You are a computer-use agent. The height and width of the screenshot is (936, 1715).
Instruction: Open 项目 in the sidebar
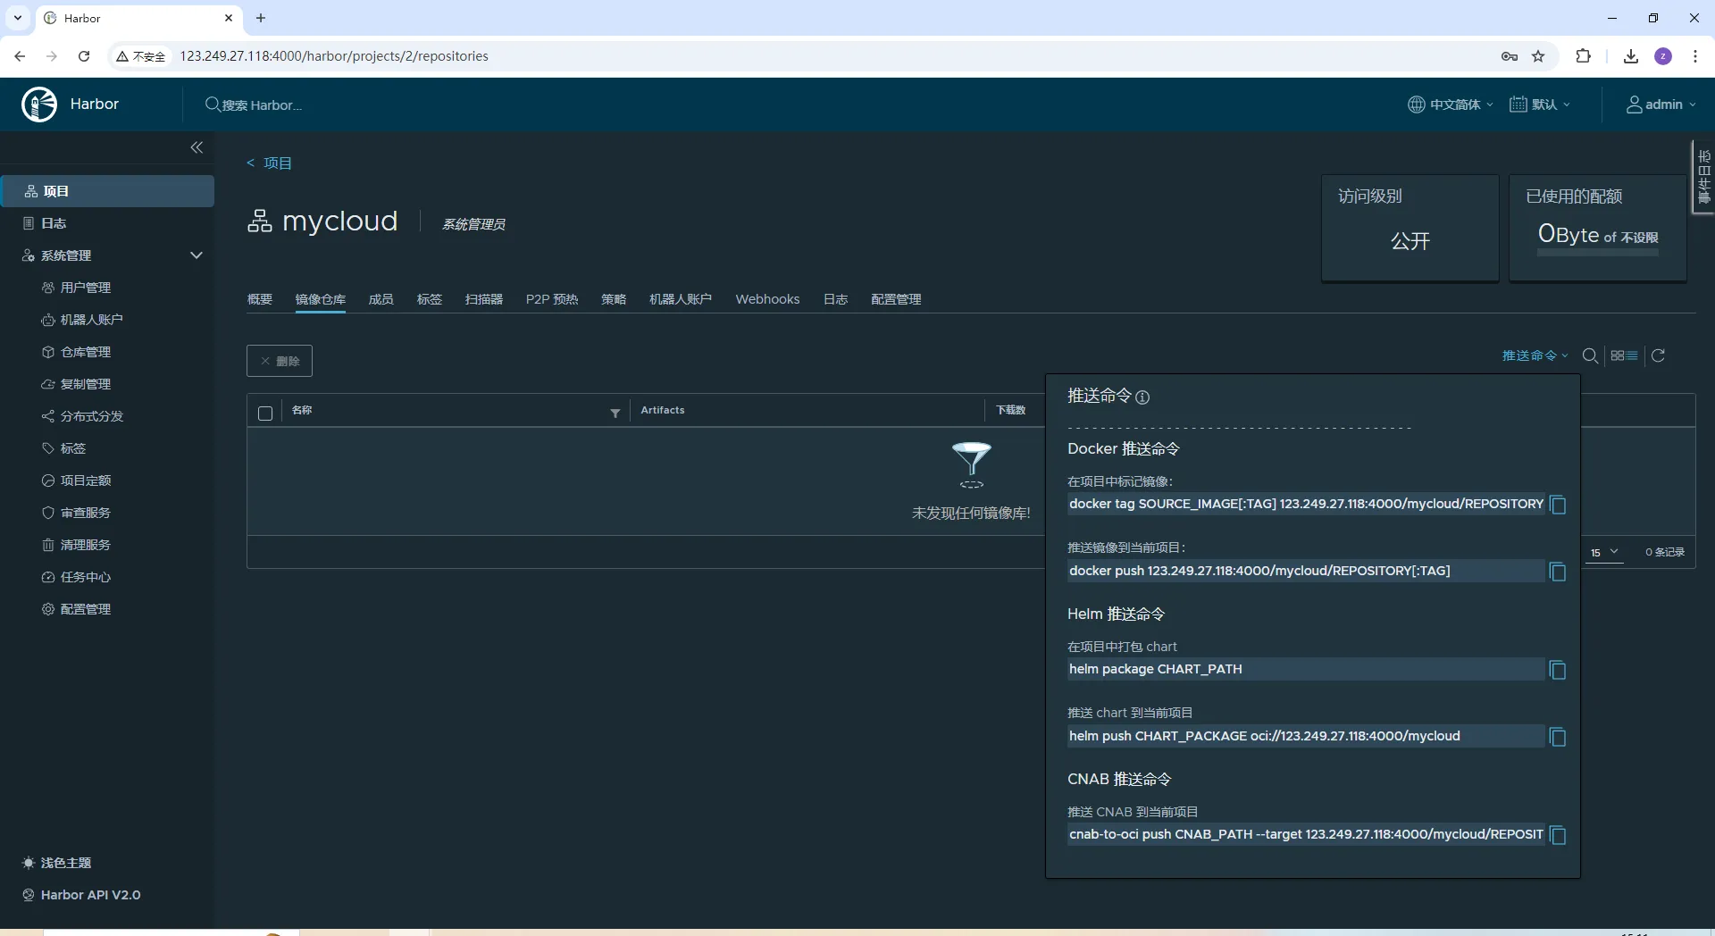(x=107, y=191)
